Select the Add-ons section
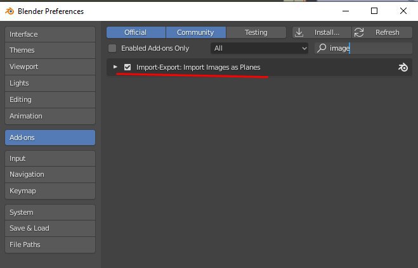Viewport: 418px width, 268px height. click(50, 137)
